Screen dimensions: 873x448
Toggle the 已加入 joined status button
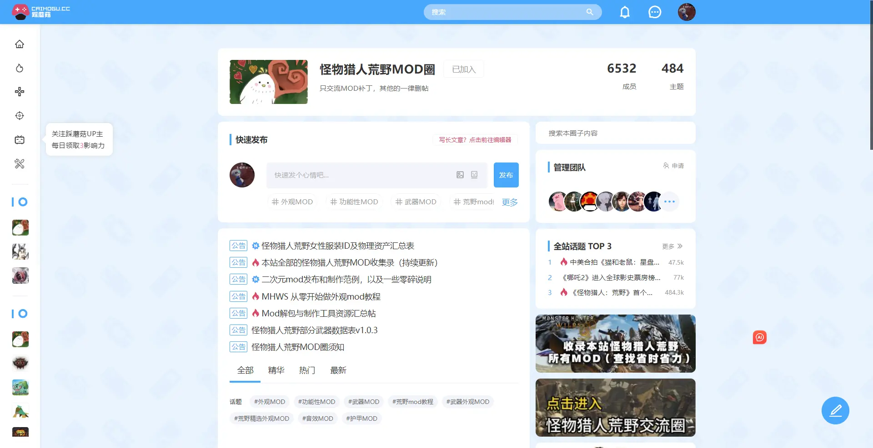[x=463, y=69]
